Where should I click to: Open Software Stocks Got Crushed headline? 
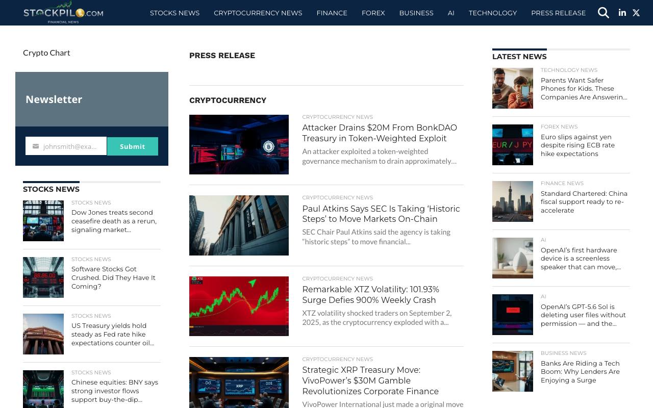coord(113,277)
